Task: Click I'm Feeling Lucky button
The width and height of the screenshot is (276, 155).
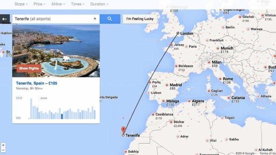Action: (x=140, y=19)
